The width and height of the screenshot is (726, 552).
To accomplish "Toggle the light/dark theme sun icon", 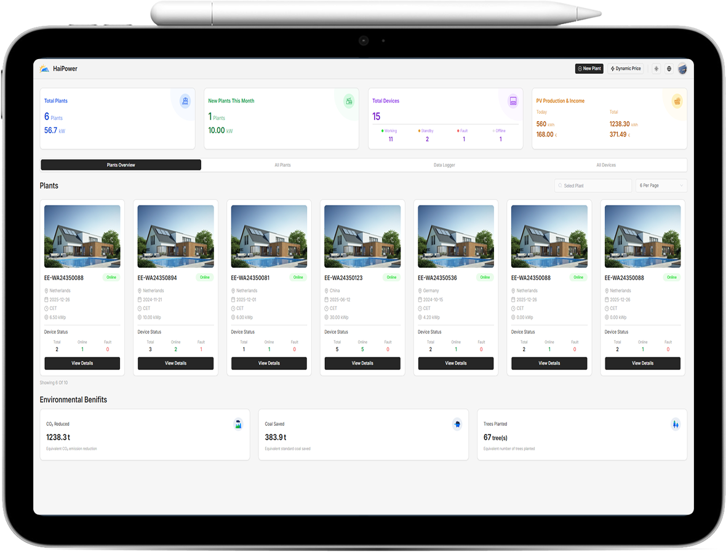I will (656, 69).
